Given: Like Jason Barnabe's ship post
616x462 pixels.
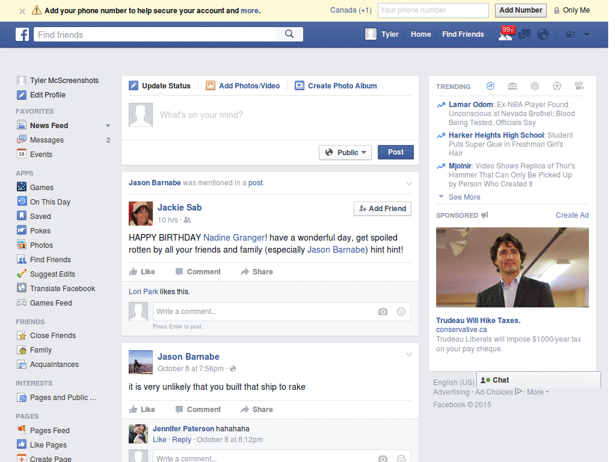Looking at the screenshot, I should 142,409.
